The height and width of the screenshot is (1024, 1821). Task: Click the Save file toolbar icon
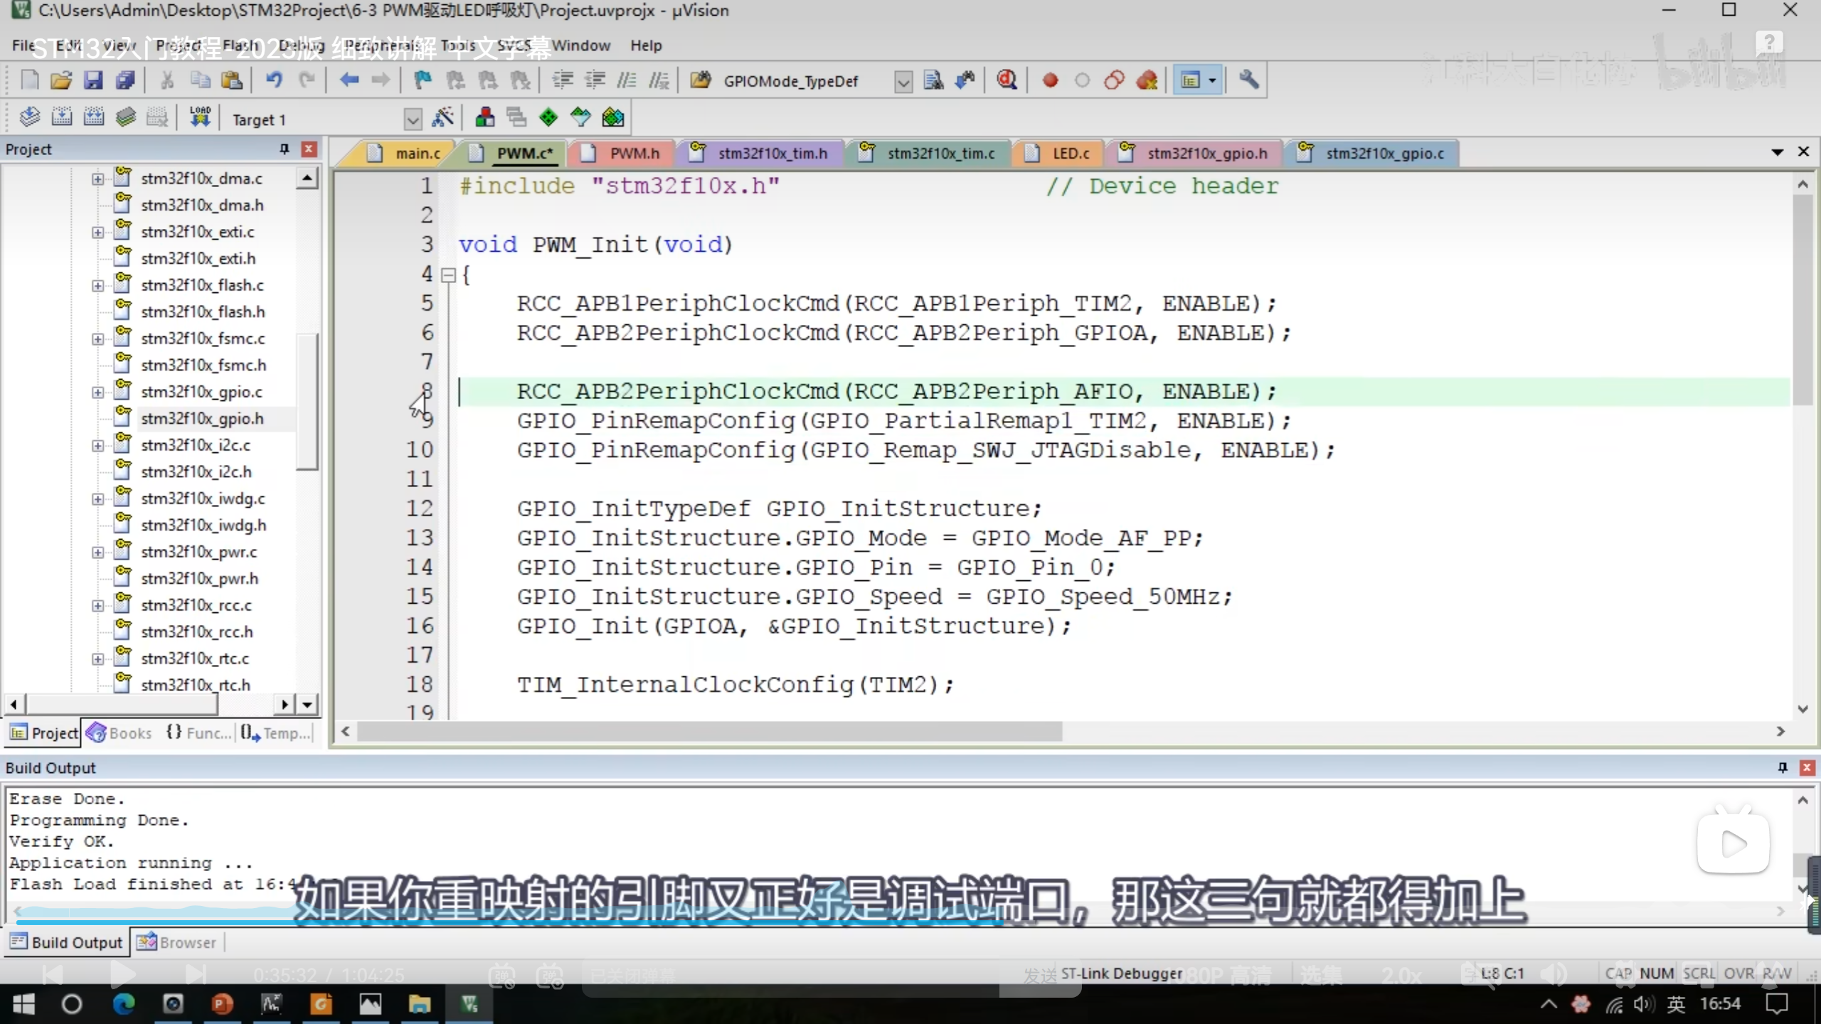point(93,80)
